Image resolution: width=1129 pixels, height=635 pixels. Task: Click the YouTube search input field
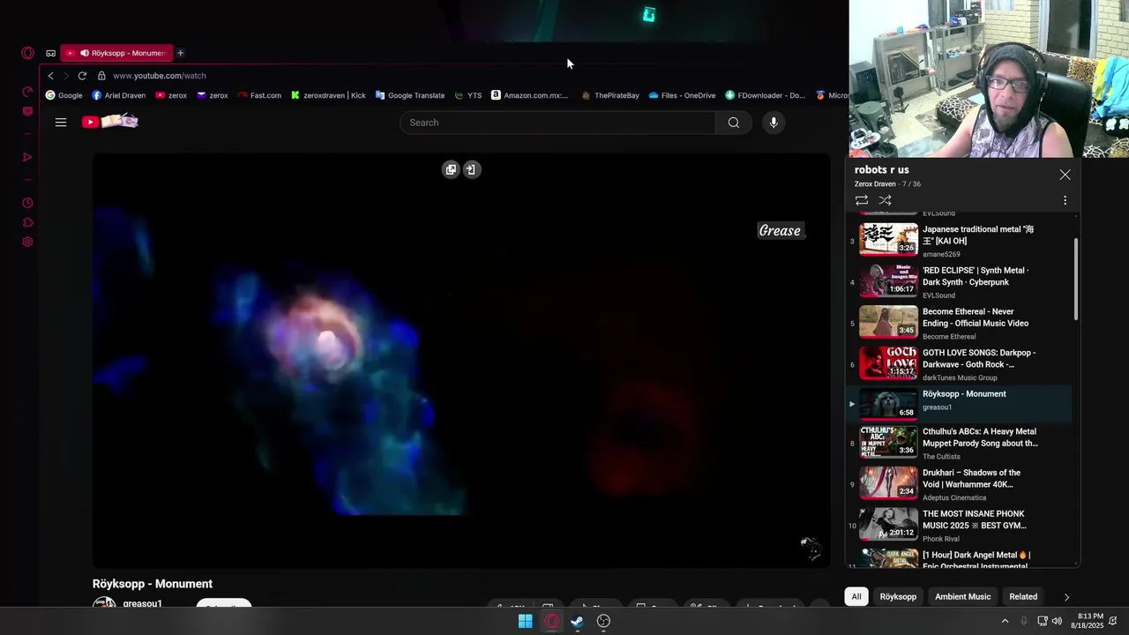557,123
